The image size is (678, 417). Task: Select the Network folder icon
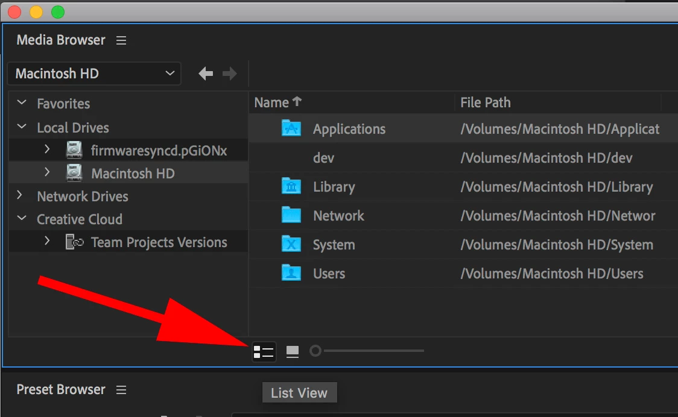coord(291,215)
